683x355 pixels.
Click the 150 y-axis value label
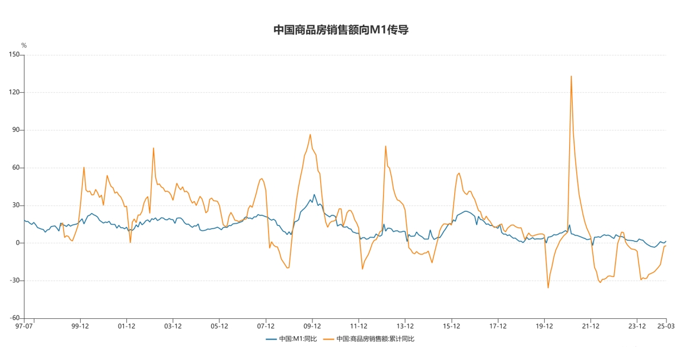(x=14, y=55)
